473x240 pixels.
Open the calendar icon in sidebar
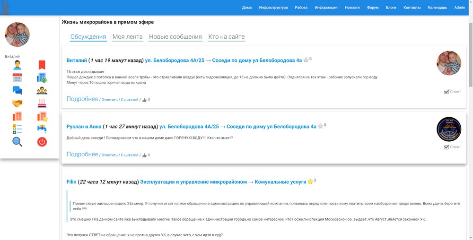coord(17,77)
